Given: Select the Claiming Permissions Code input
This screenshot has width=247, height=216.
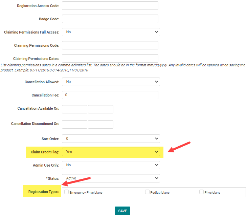Looking at the screenshot, I should point(110,45).
